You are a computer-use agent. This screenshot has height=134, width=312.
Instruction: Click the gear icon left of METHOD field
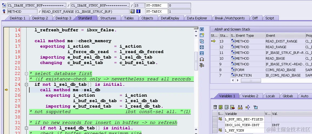coord(4,11)
